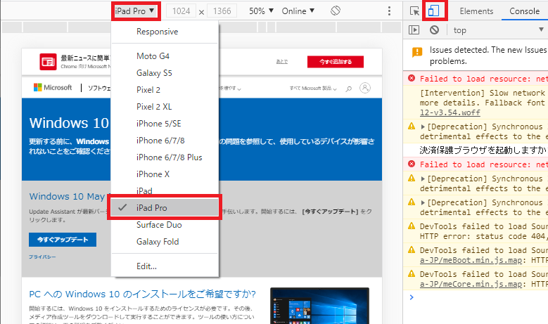Switch to the Elements tab
548x324 pixels.
point(476,11)
